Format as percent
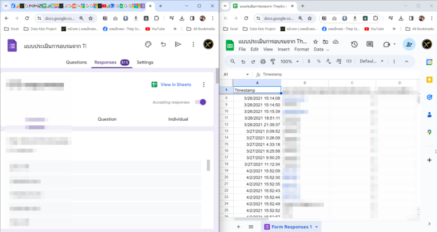Image resolution: width=437 pixels, height=232 pixels. click(x=319, y=61)
